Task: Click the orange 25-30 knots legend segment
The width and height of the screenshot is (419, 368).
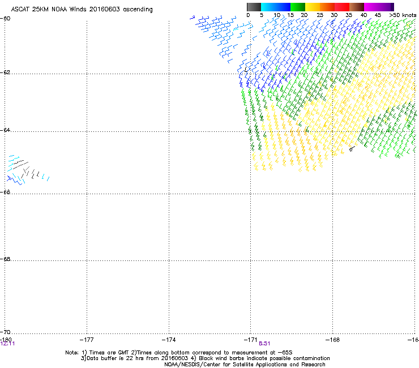Action: pyautogui.click(x=327, y=7)
